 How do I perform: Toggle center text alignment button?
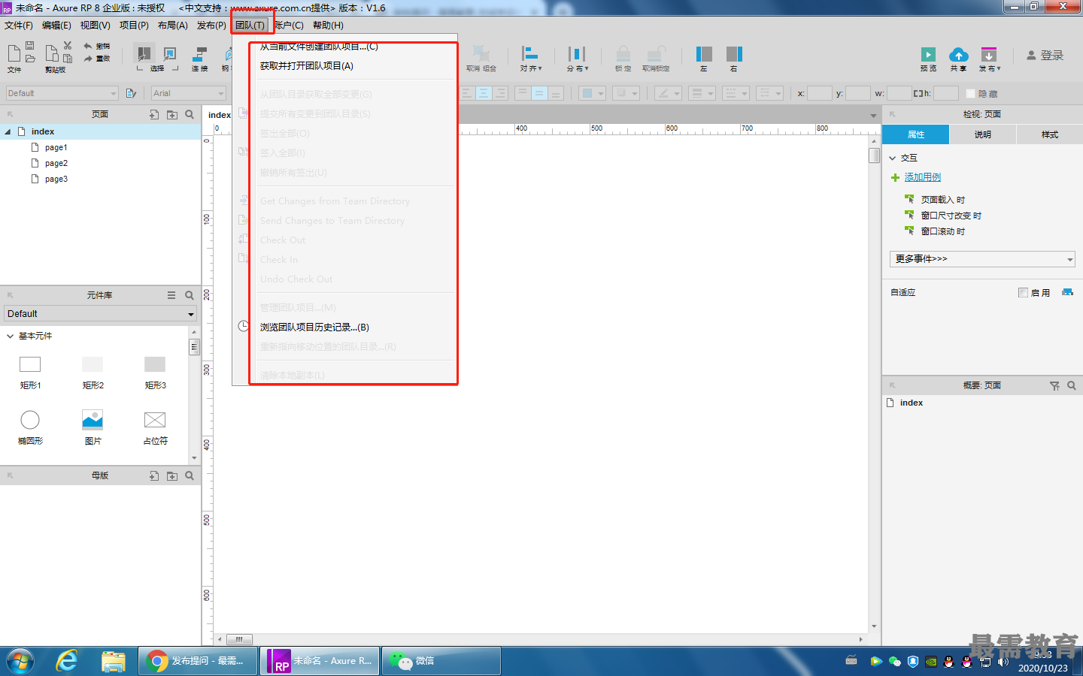pos(484,93)
